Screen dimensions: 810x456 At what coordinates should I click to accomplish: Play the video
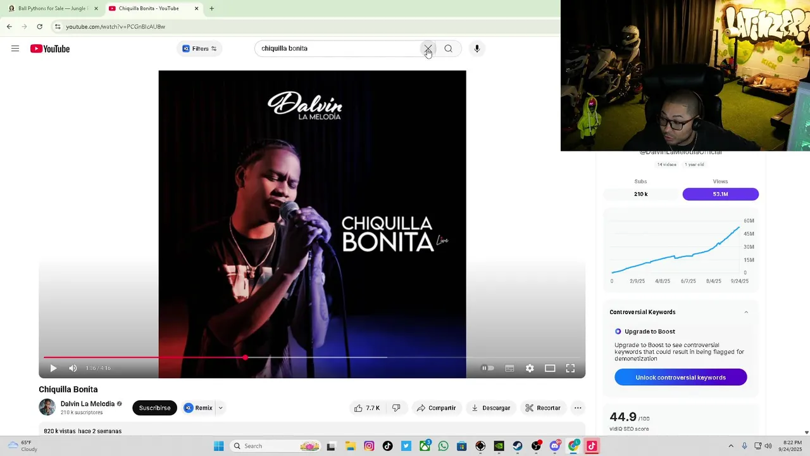[x=53, y=368]
